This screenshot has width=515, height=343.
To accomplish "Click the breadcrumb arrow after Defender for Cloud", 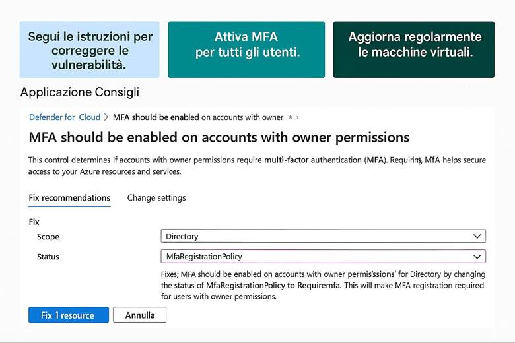I will pos(107,117).
